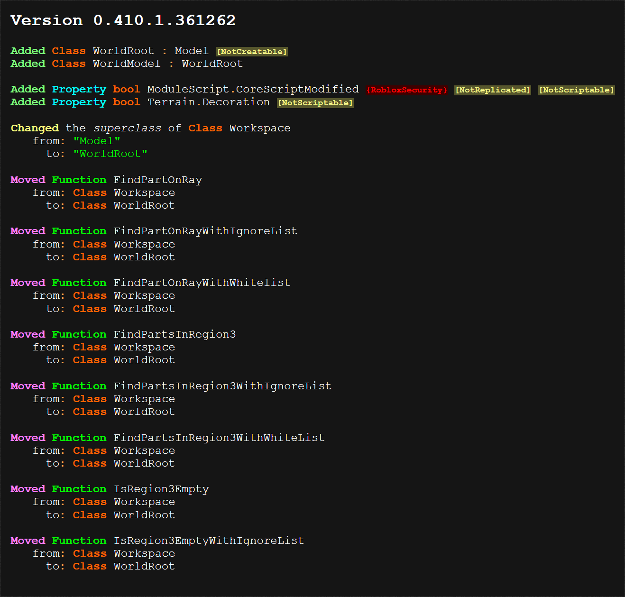Click "Workspace" in FindPartOnRayWithIgnoreList's from line

pyautogui.click(x=144, y=245)
